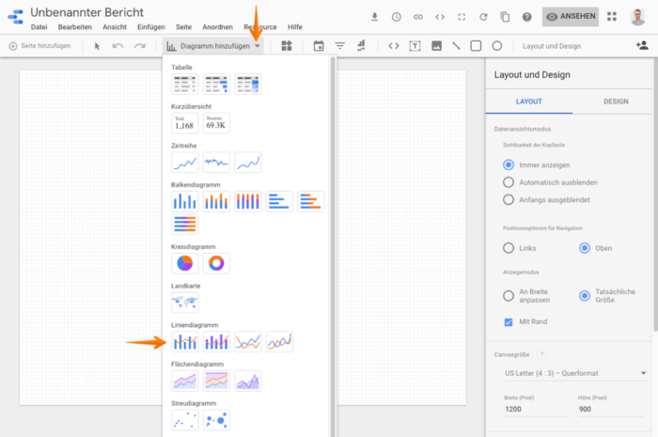Open version history clock icon
Viewport: 658px width, 437px height.
coord(397,17)
